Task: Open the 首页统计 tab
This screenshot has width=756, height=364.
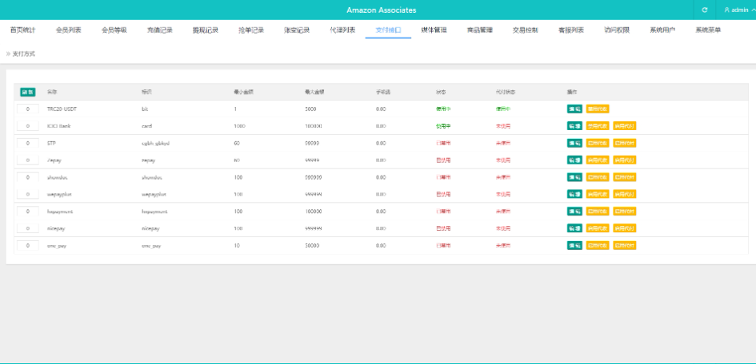Action: click(22, 30)
